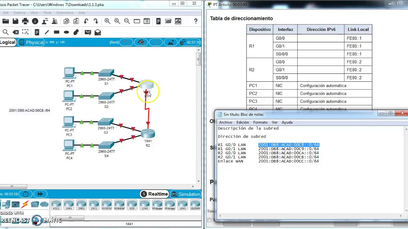Open file via the folder icon
408x229 pixels.
click(x=5, y=21)
